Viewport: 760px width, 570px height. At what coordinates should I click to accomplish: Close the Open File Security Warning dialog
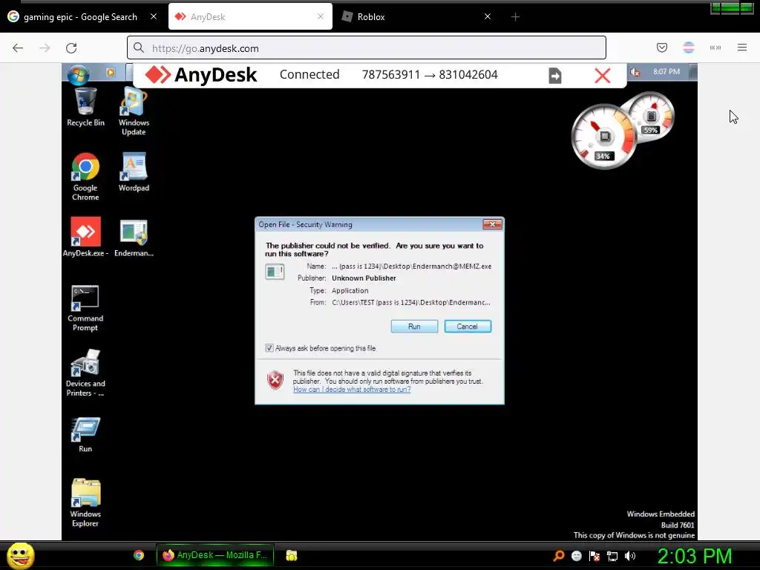pyautogui.click(x=493, y=224)
